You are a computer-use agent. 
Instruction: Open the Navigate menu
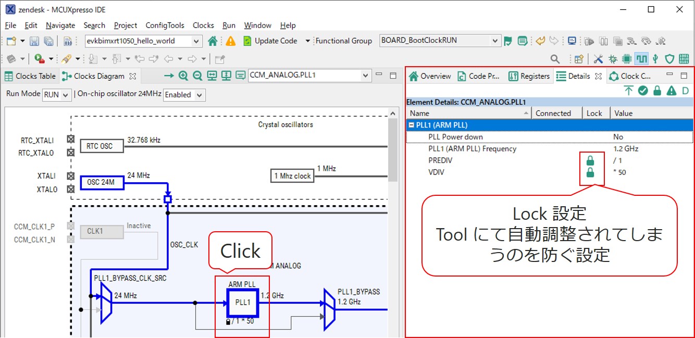[60, 25]
